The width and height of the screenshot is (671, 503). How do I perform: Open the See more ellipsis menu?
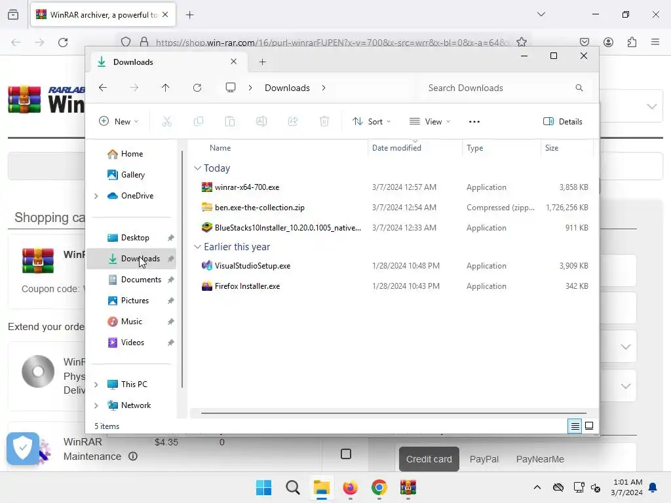point(474,121)
